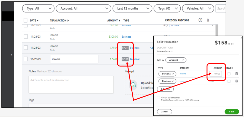Screen dimensions: 244x117
Task: Check the 11/27/23 transaction checkbox
Action: [x=26, y=26]
